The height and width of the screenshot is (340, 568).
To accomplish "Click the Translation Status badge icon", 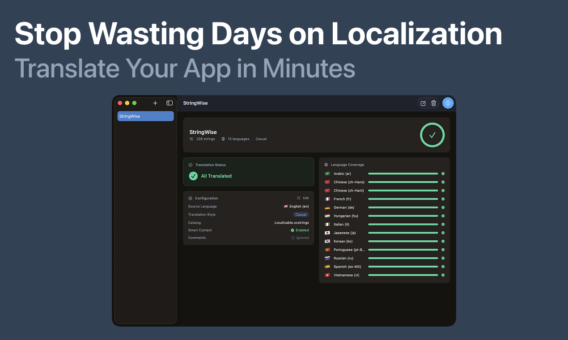I will pos(191,165).
